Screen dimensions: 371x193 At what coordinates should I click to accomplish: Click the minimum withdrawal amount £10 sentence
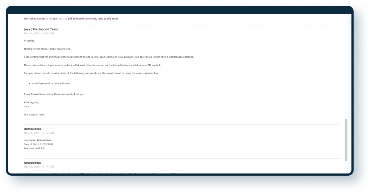point(109,57)
